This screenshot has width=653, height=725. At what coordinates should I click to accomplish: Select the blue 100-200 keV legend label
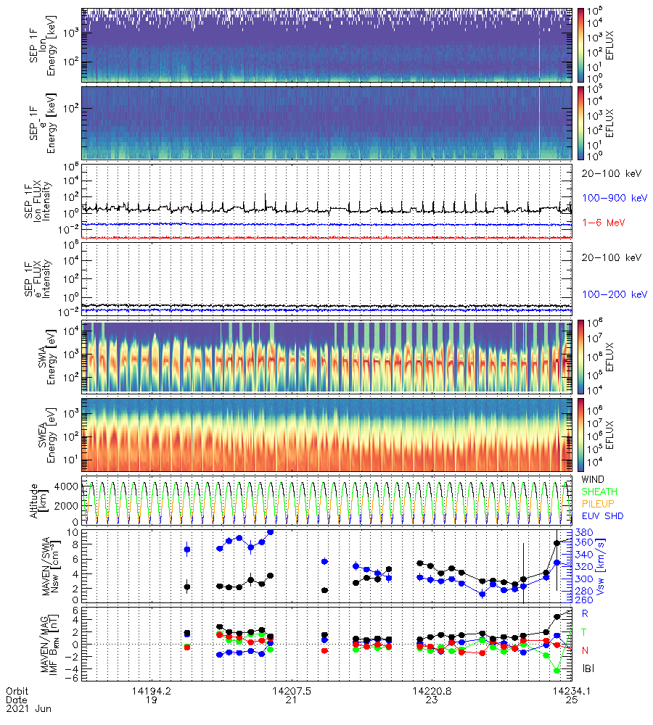(614, 294)
